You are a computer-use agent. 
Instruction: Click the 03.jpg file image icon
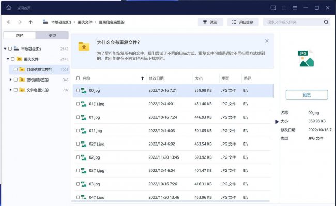coord(84,184)
